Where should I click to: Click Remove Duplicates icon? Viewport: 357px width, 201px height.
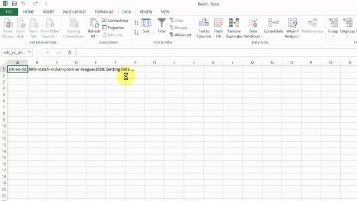coord(234,28)
